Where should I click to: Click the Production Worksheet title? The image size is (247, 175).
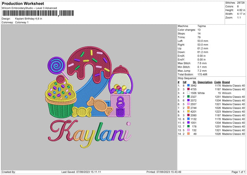coord(22,3)
